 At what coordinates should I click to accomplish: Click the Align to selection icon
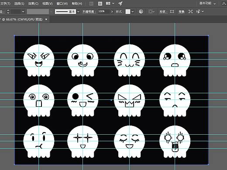[151, 12]
